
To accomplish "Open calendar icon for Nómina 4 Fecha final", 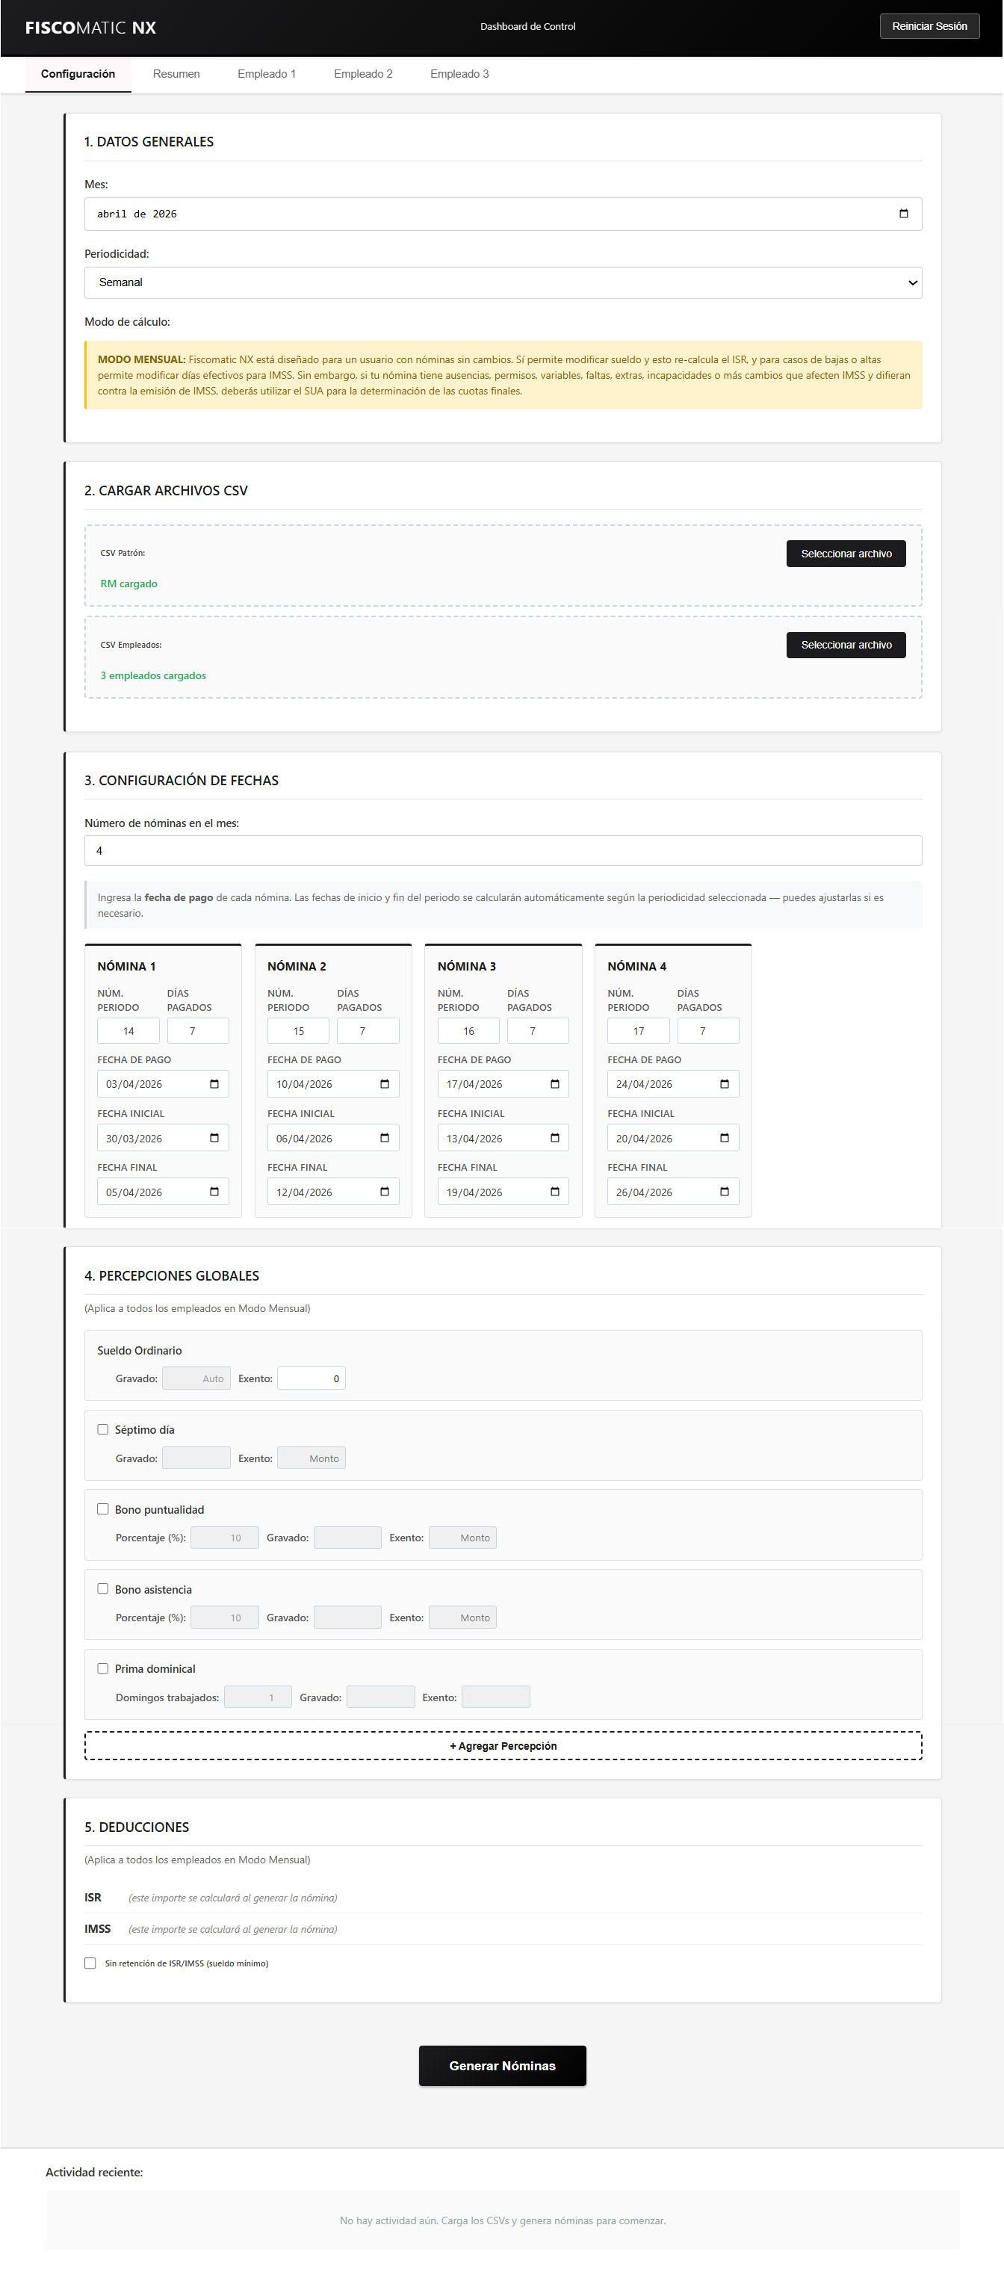I will point(725,1192).
